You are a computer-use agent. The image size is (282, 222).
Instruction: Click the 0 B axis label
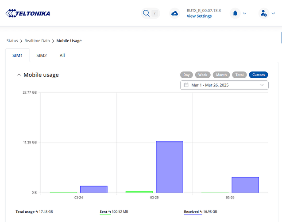(34, 193)
